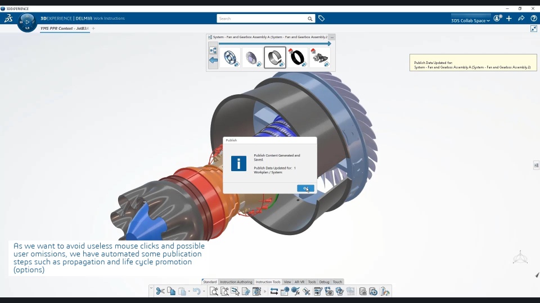This screenshot has width=540, height=303.
Task: Click the tree structure icon in System panel
Action: coord(213,50)
